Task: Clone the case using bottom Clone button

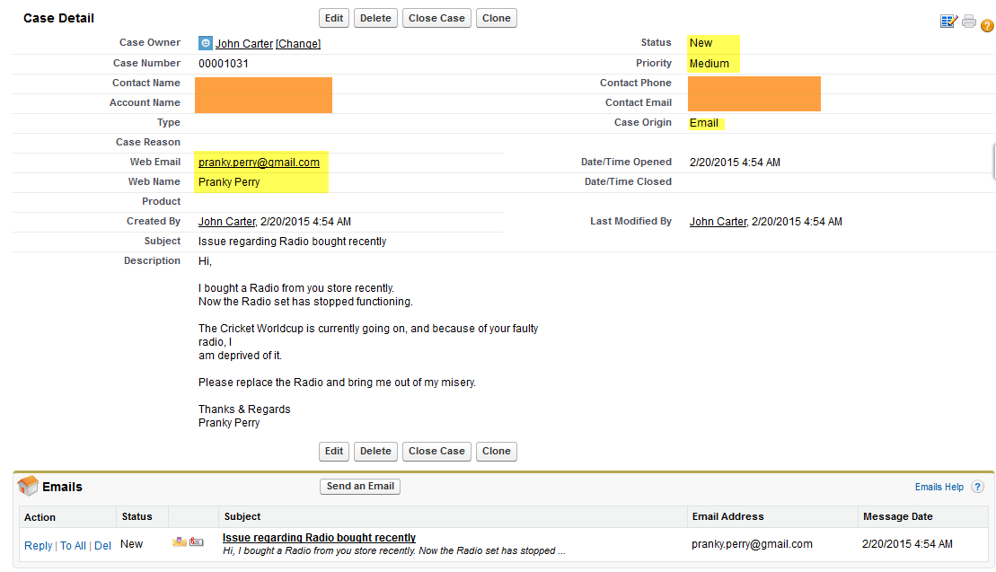Action: point(496,452)
